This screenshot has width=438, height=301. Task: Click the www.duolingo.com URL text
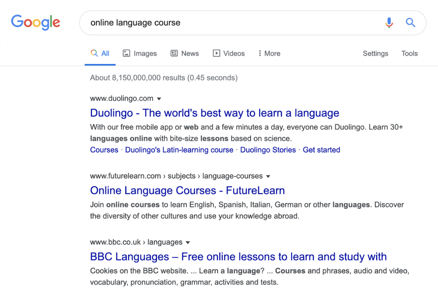tap(121, 99)
